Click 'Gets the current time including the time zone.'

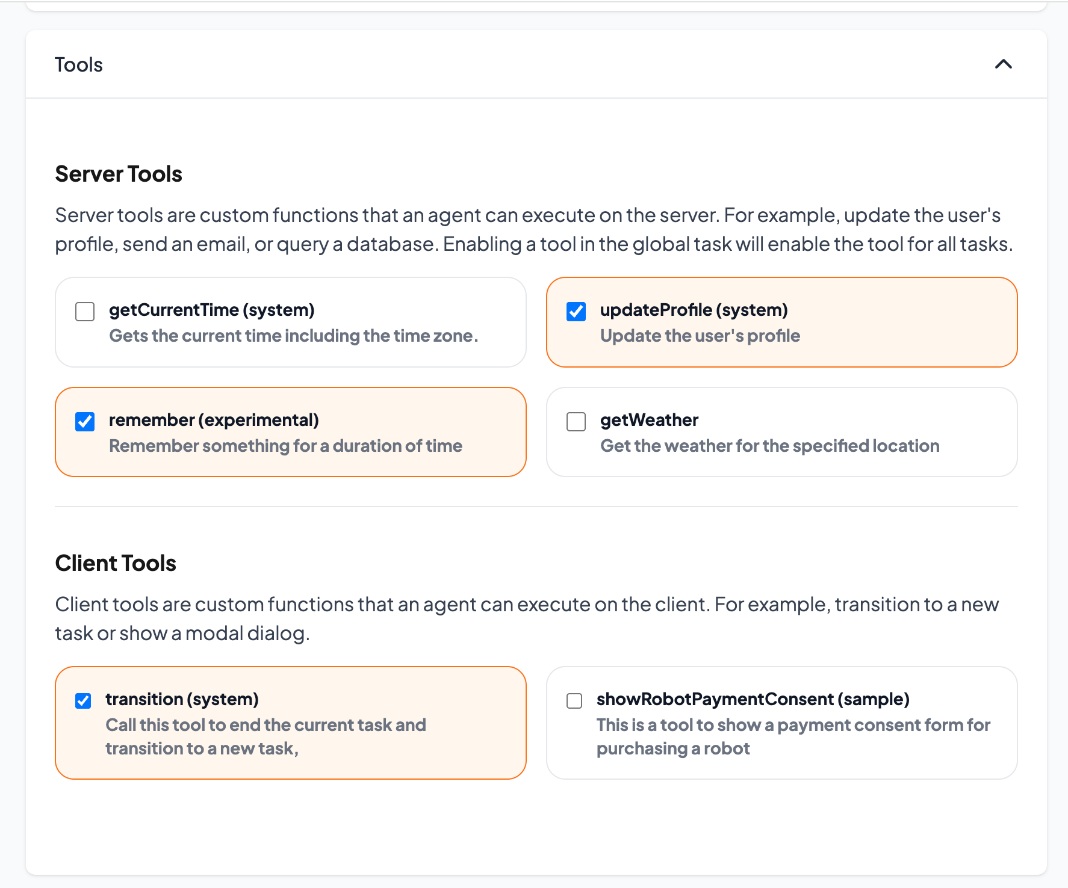click(x=294, y=336)
